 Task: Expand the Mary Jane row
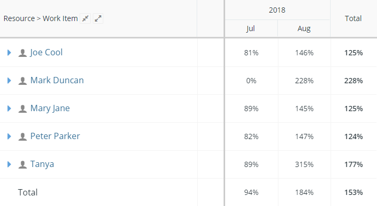coord(9,109)
